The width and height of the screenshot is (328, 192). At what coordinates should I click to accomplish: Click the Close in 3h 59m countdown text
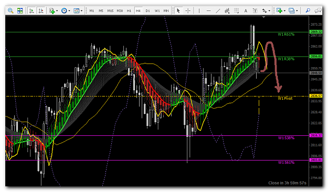(x=287, y=183)
